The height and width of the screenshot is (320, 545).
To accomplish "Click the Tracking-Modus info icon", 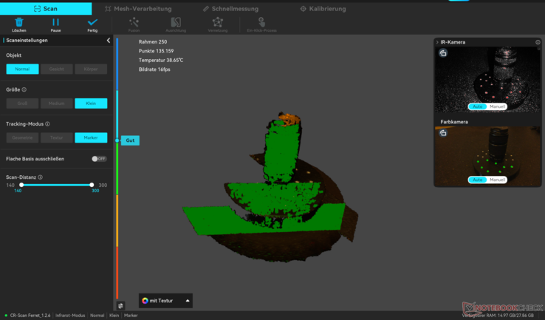I will [x=47, y=124].
